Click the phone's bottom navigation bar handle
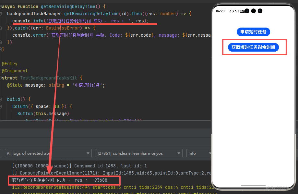298x194 pixels. coord(253,186)
